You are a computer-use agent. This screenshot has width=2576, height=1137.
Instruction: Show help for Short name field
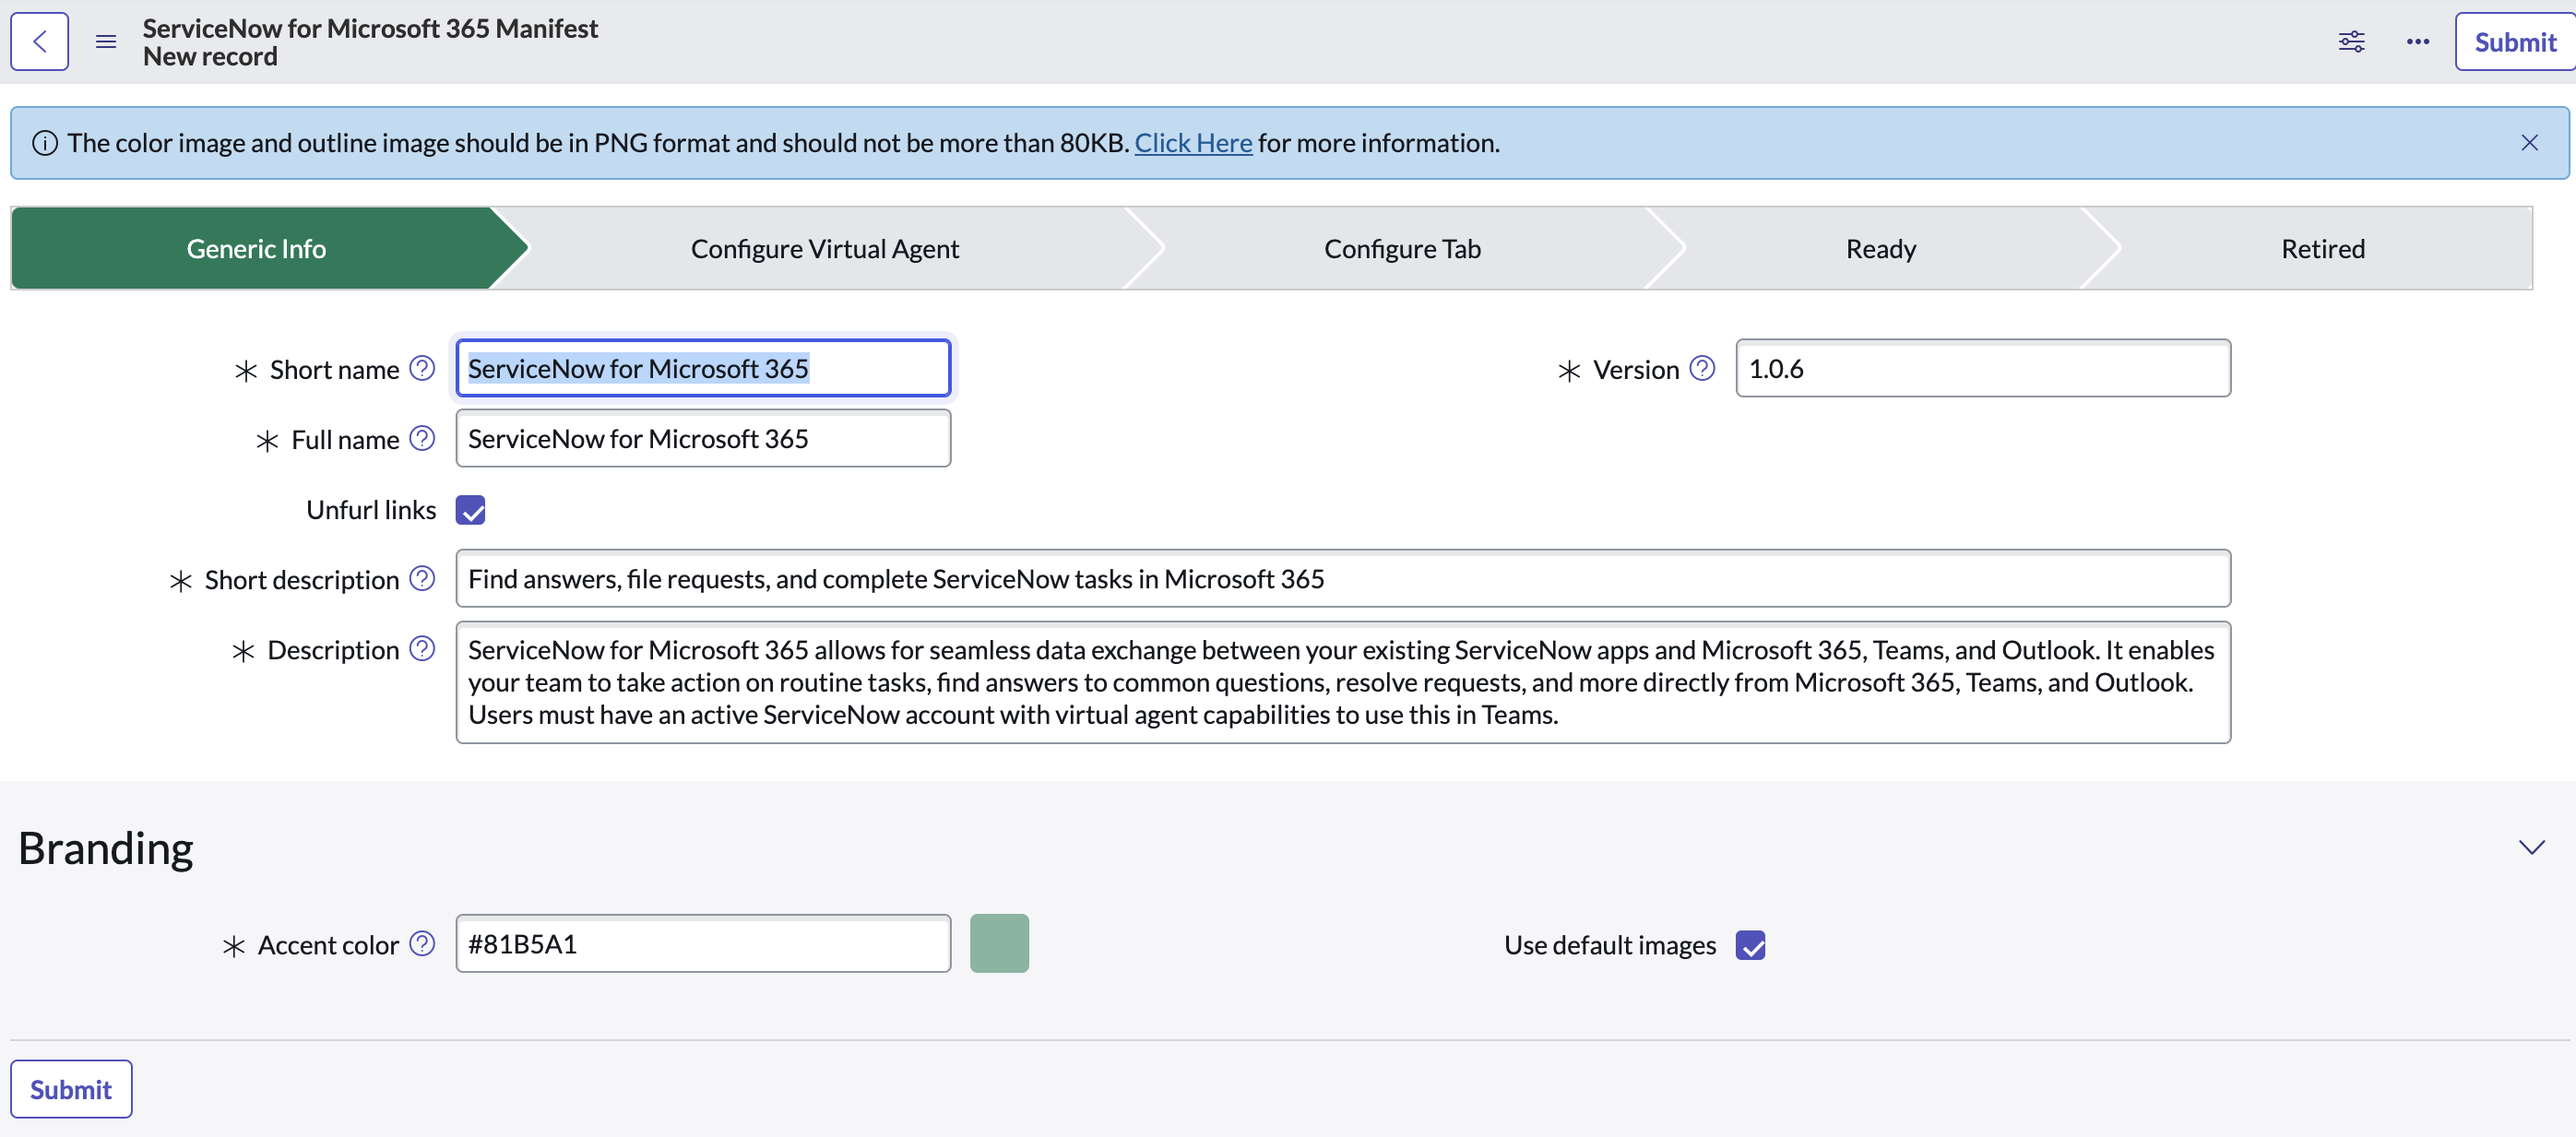423,369
